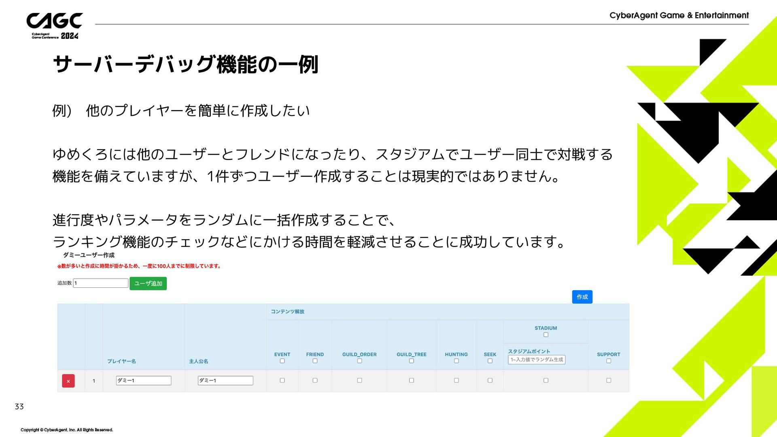777x437 pixels.
Task: Check the STADIUM header checkbox
Action: coord(546,335)
